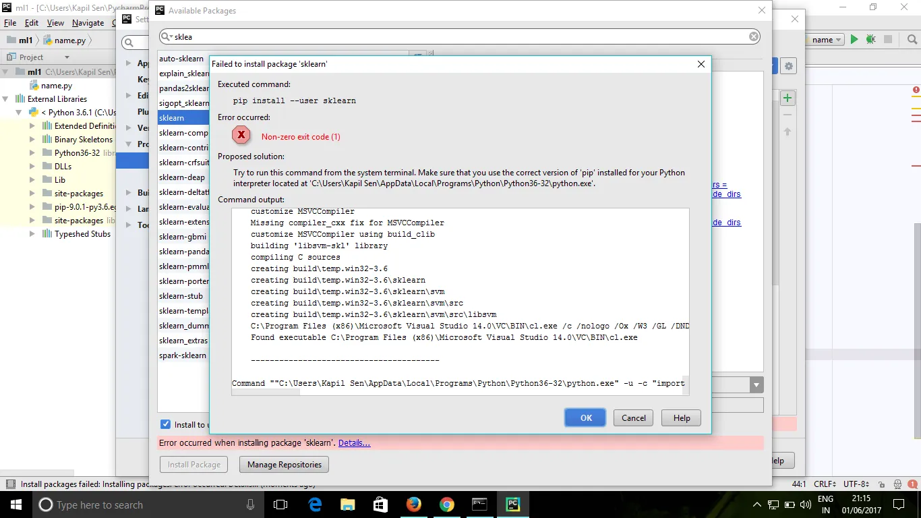
Task: Click the Project tool window icon
Action: tap(11, 57)
